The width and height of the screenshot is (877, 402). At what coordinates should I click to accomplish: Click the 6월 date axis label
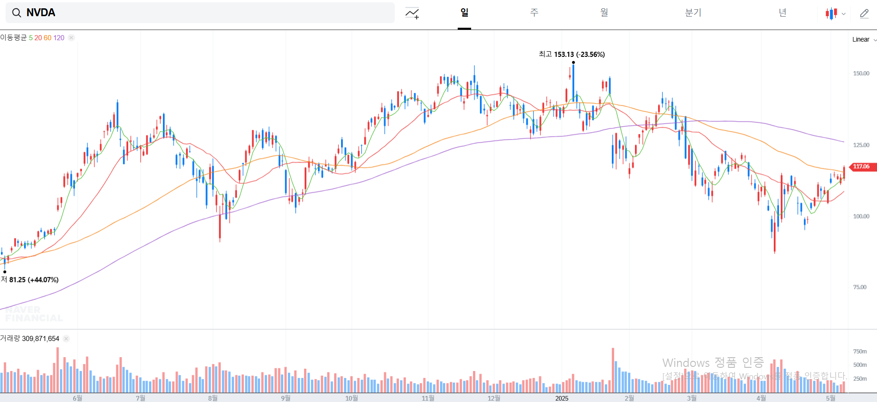tap(77, 398)
